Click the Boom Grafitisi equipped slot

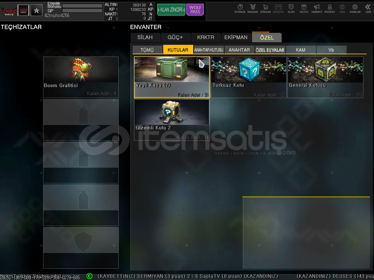pos(81,77)
